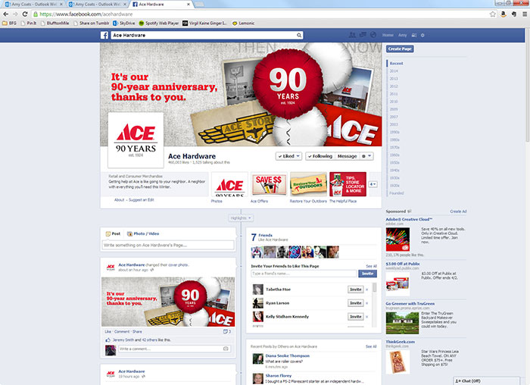Image resolution: width=530 pixels, height=385 pixels.
Task: Click See All for friend invites
Action: [x=371, y=266]
